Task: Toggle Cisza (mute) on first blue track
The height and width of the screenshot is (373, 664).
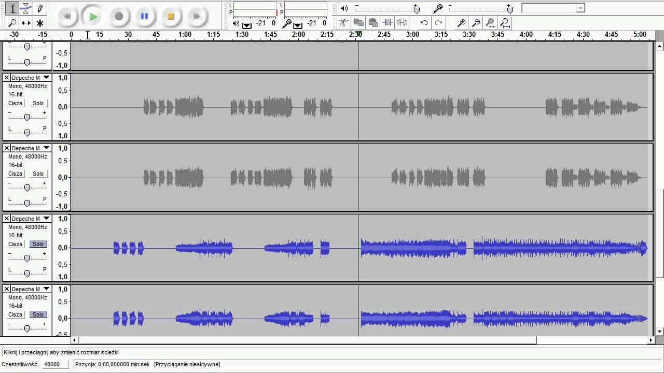Action: [15, 244]
